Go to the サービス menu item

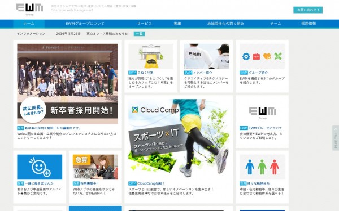coord(144,24)
